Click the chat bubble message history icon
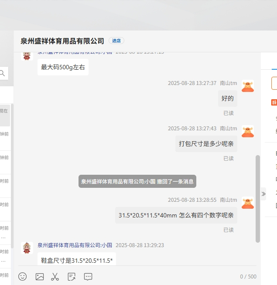Viewport: 277px width, 285px height. coord(88,276)
